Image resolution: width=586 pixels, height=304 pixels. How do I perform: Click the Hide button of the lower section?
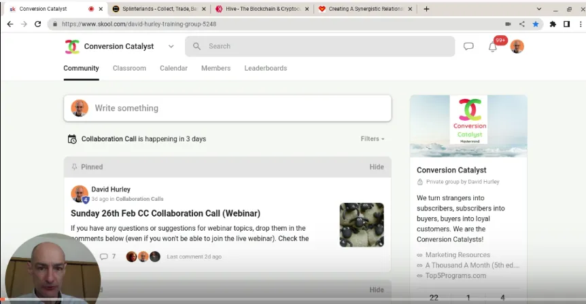pyautogui.click(x=377, y=290)
